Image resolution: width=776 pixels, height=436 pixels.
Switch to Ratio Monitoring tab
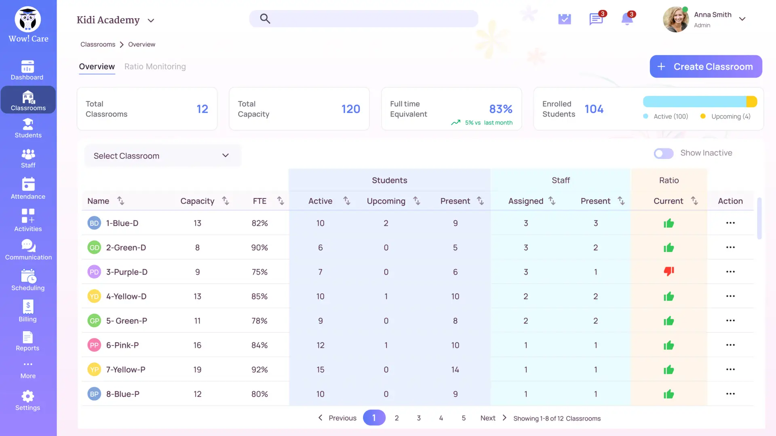155,67
